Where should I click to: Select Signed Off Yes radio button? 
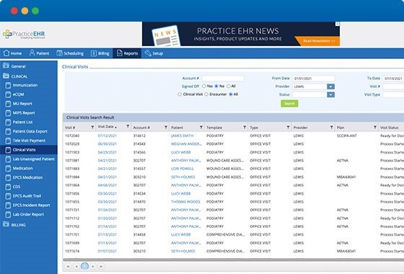pyautogui.click(x=203, y=86)
